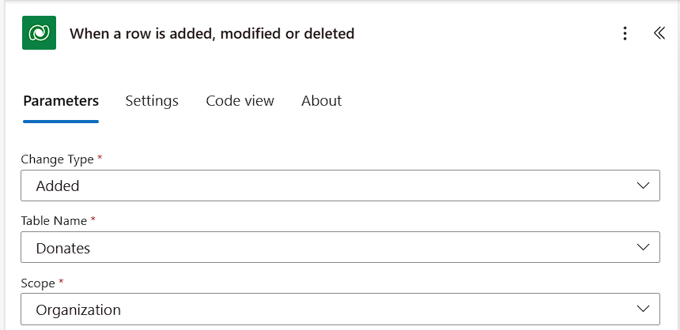Open the Scope field showing Organization
This screenshot has width=680, height=330.
(x=316, y=309)
